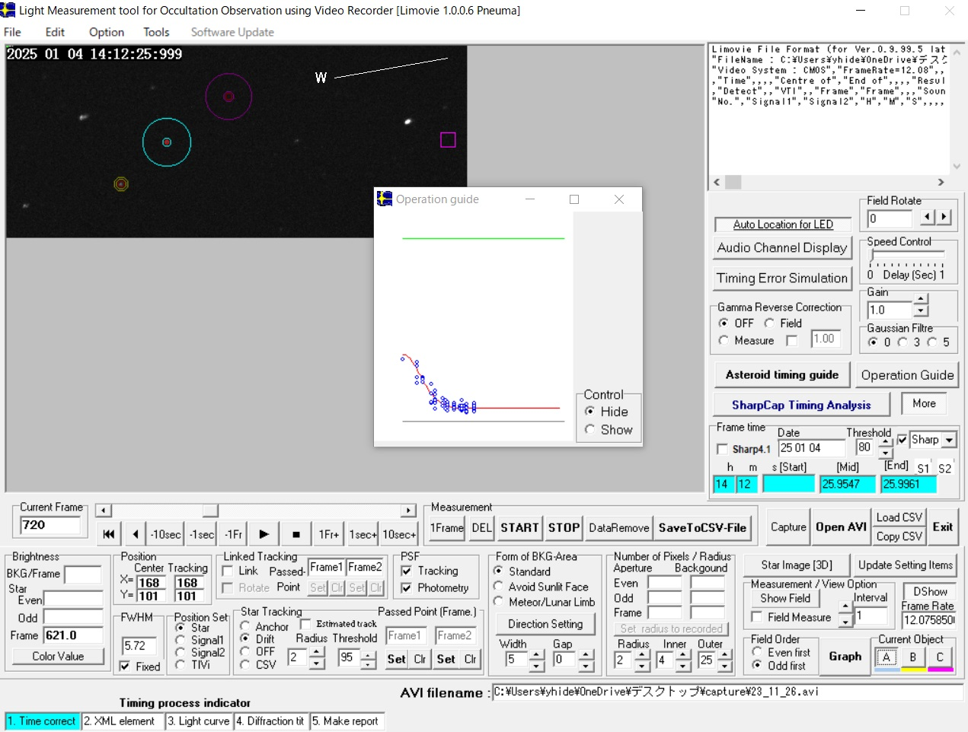Open the Option menu
The image size is (968, 732).
[x=106, y=32]
